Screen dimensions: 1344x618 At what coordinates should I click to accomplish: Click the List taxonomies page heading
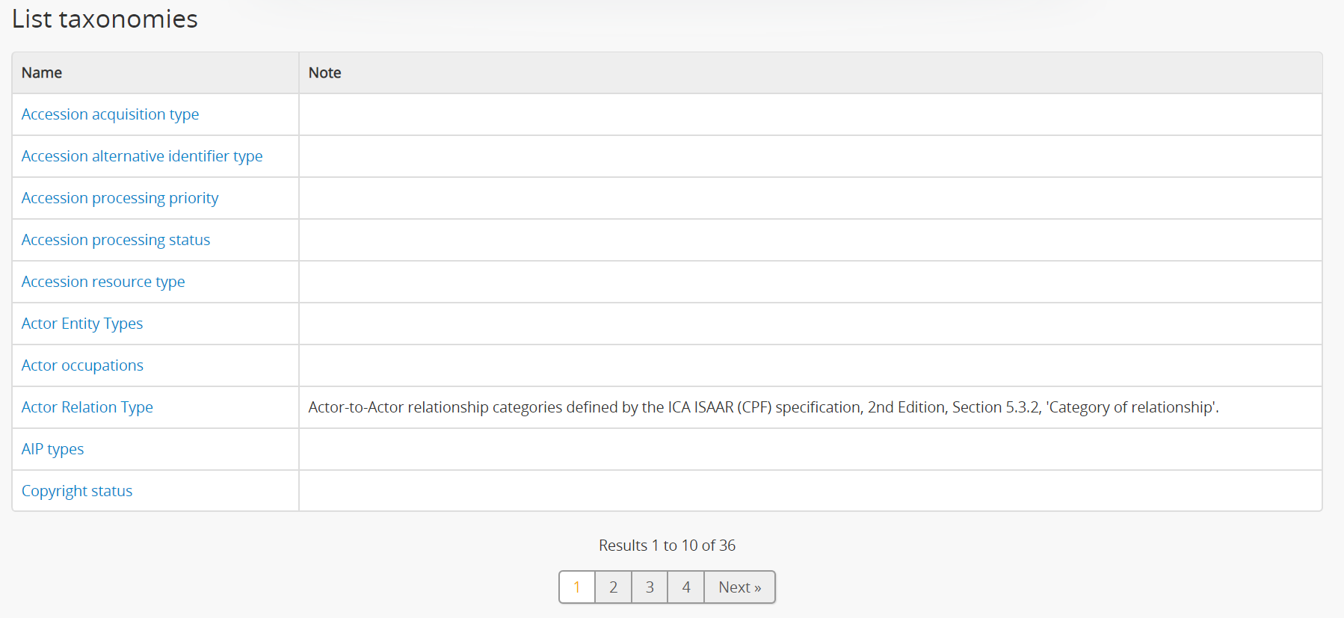click(105, 19)
